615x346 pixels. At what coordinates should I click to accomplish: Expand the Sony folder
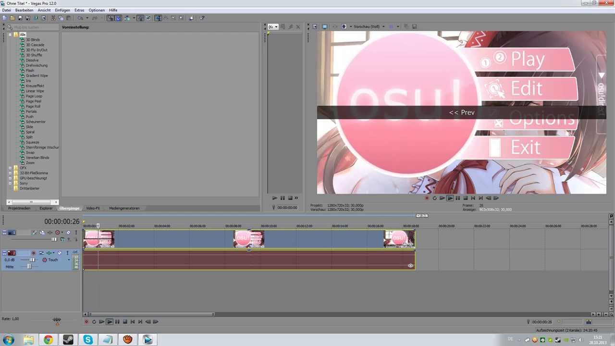pyautogui.click(x=10, y=183)
